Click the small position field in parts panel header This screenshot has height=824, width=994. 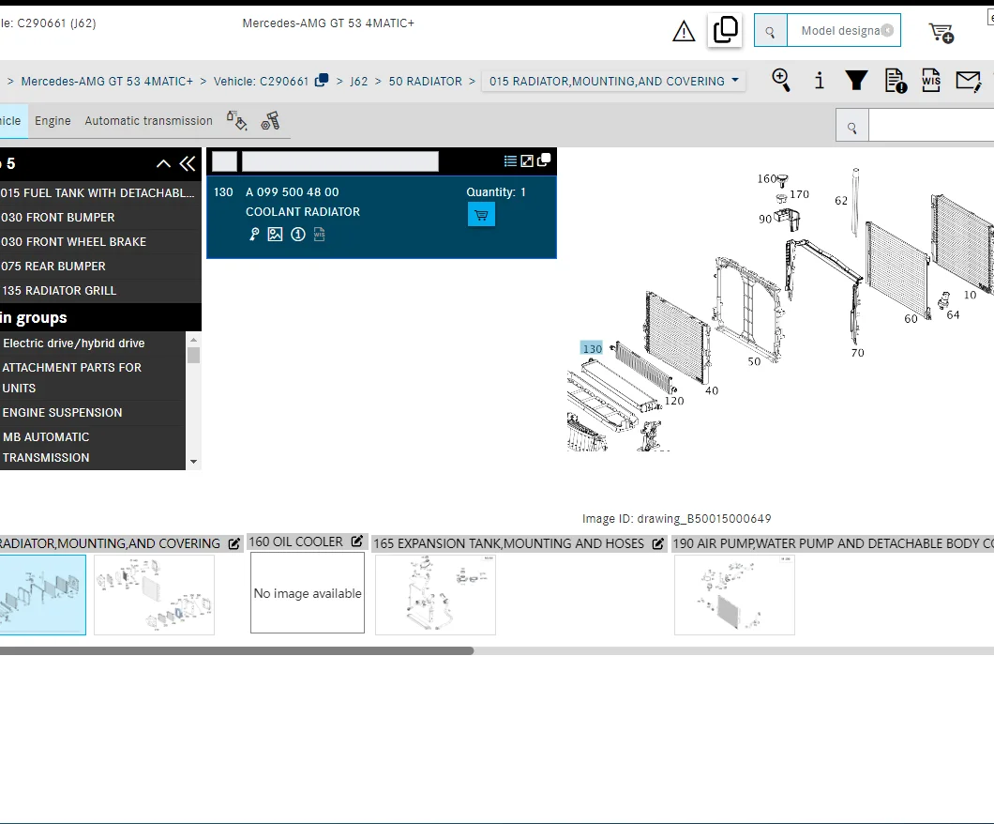[x=224, y=161]
